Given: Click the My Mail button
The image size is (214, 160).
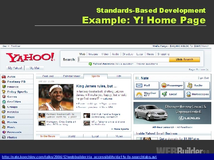Looking at the screenshot, I should [x=35, y=68].
